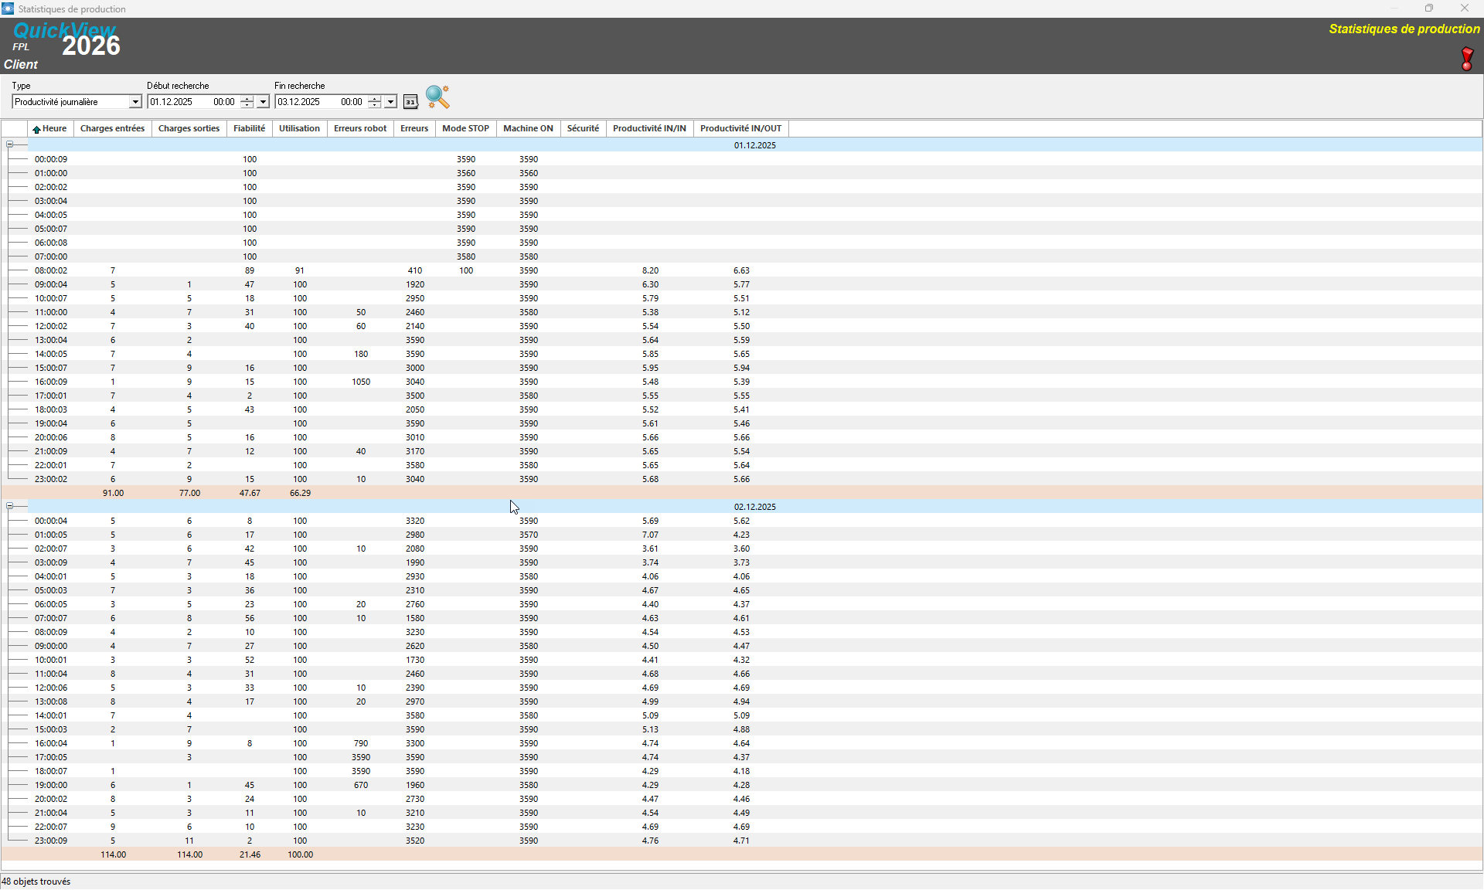Collapse the 02.12.2025 group
Viewport: 1484px width, 890px height.
coord(10,506)
